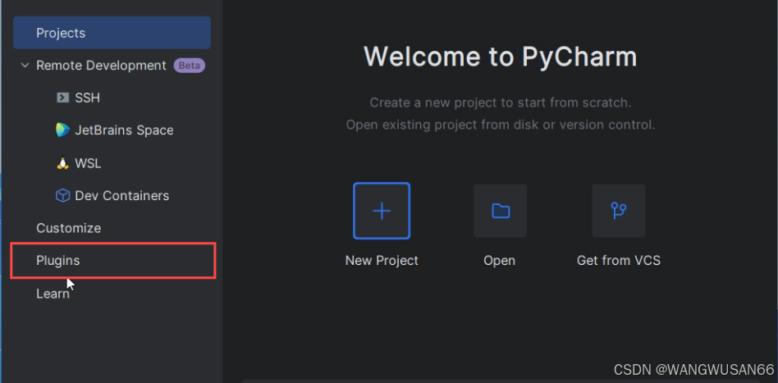Image resolution: width=778 pixels, height=383 pixels.
Task: Click the Open label
Action: (x=500, y=261)
